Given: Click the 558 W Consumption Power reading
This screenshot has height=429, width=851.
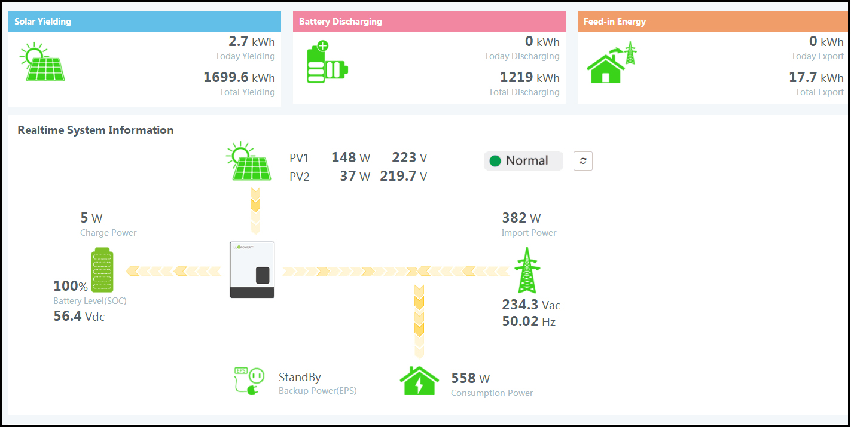Looking at the screenshot, I should (x=470, y=378).
